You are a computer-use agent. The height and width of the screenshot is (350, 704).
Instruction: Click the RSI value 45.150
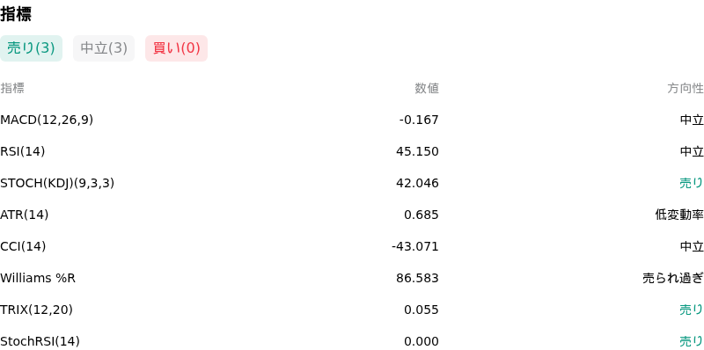click(x=417, y=151)
